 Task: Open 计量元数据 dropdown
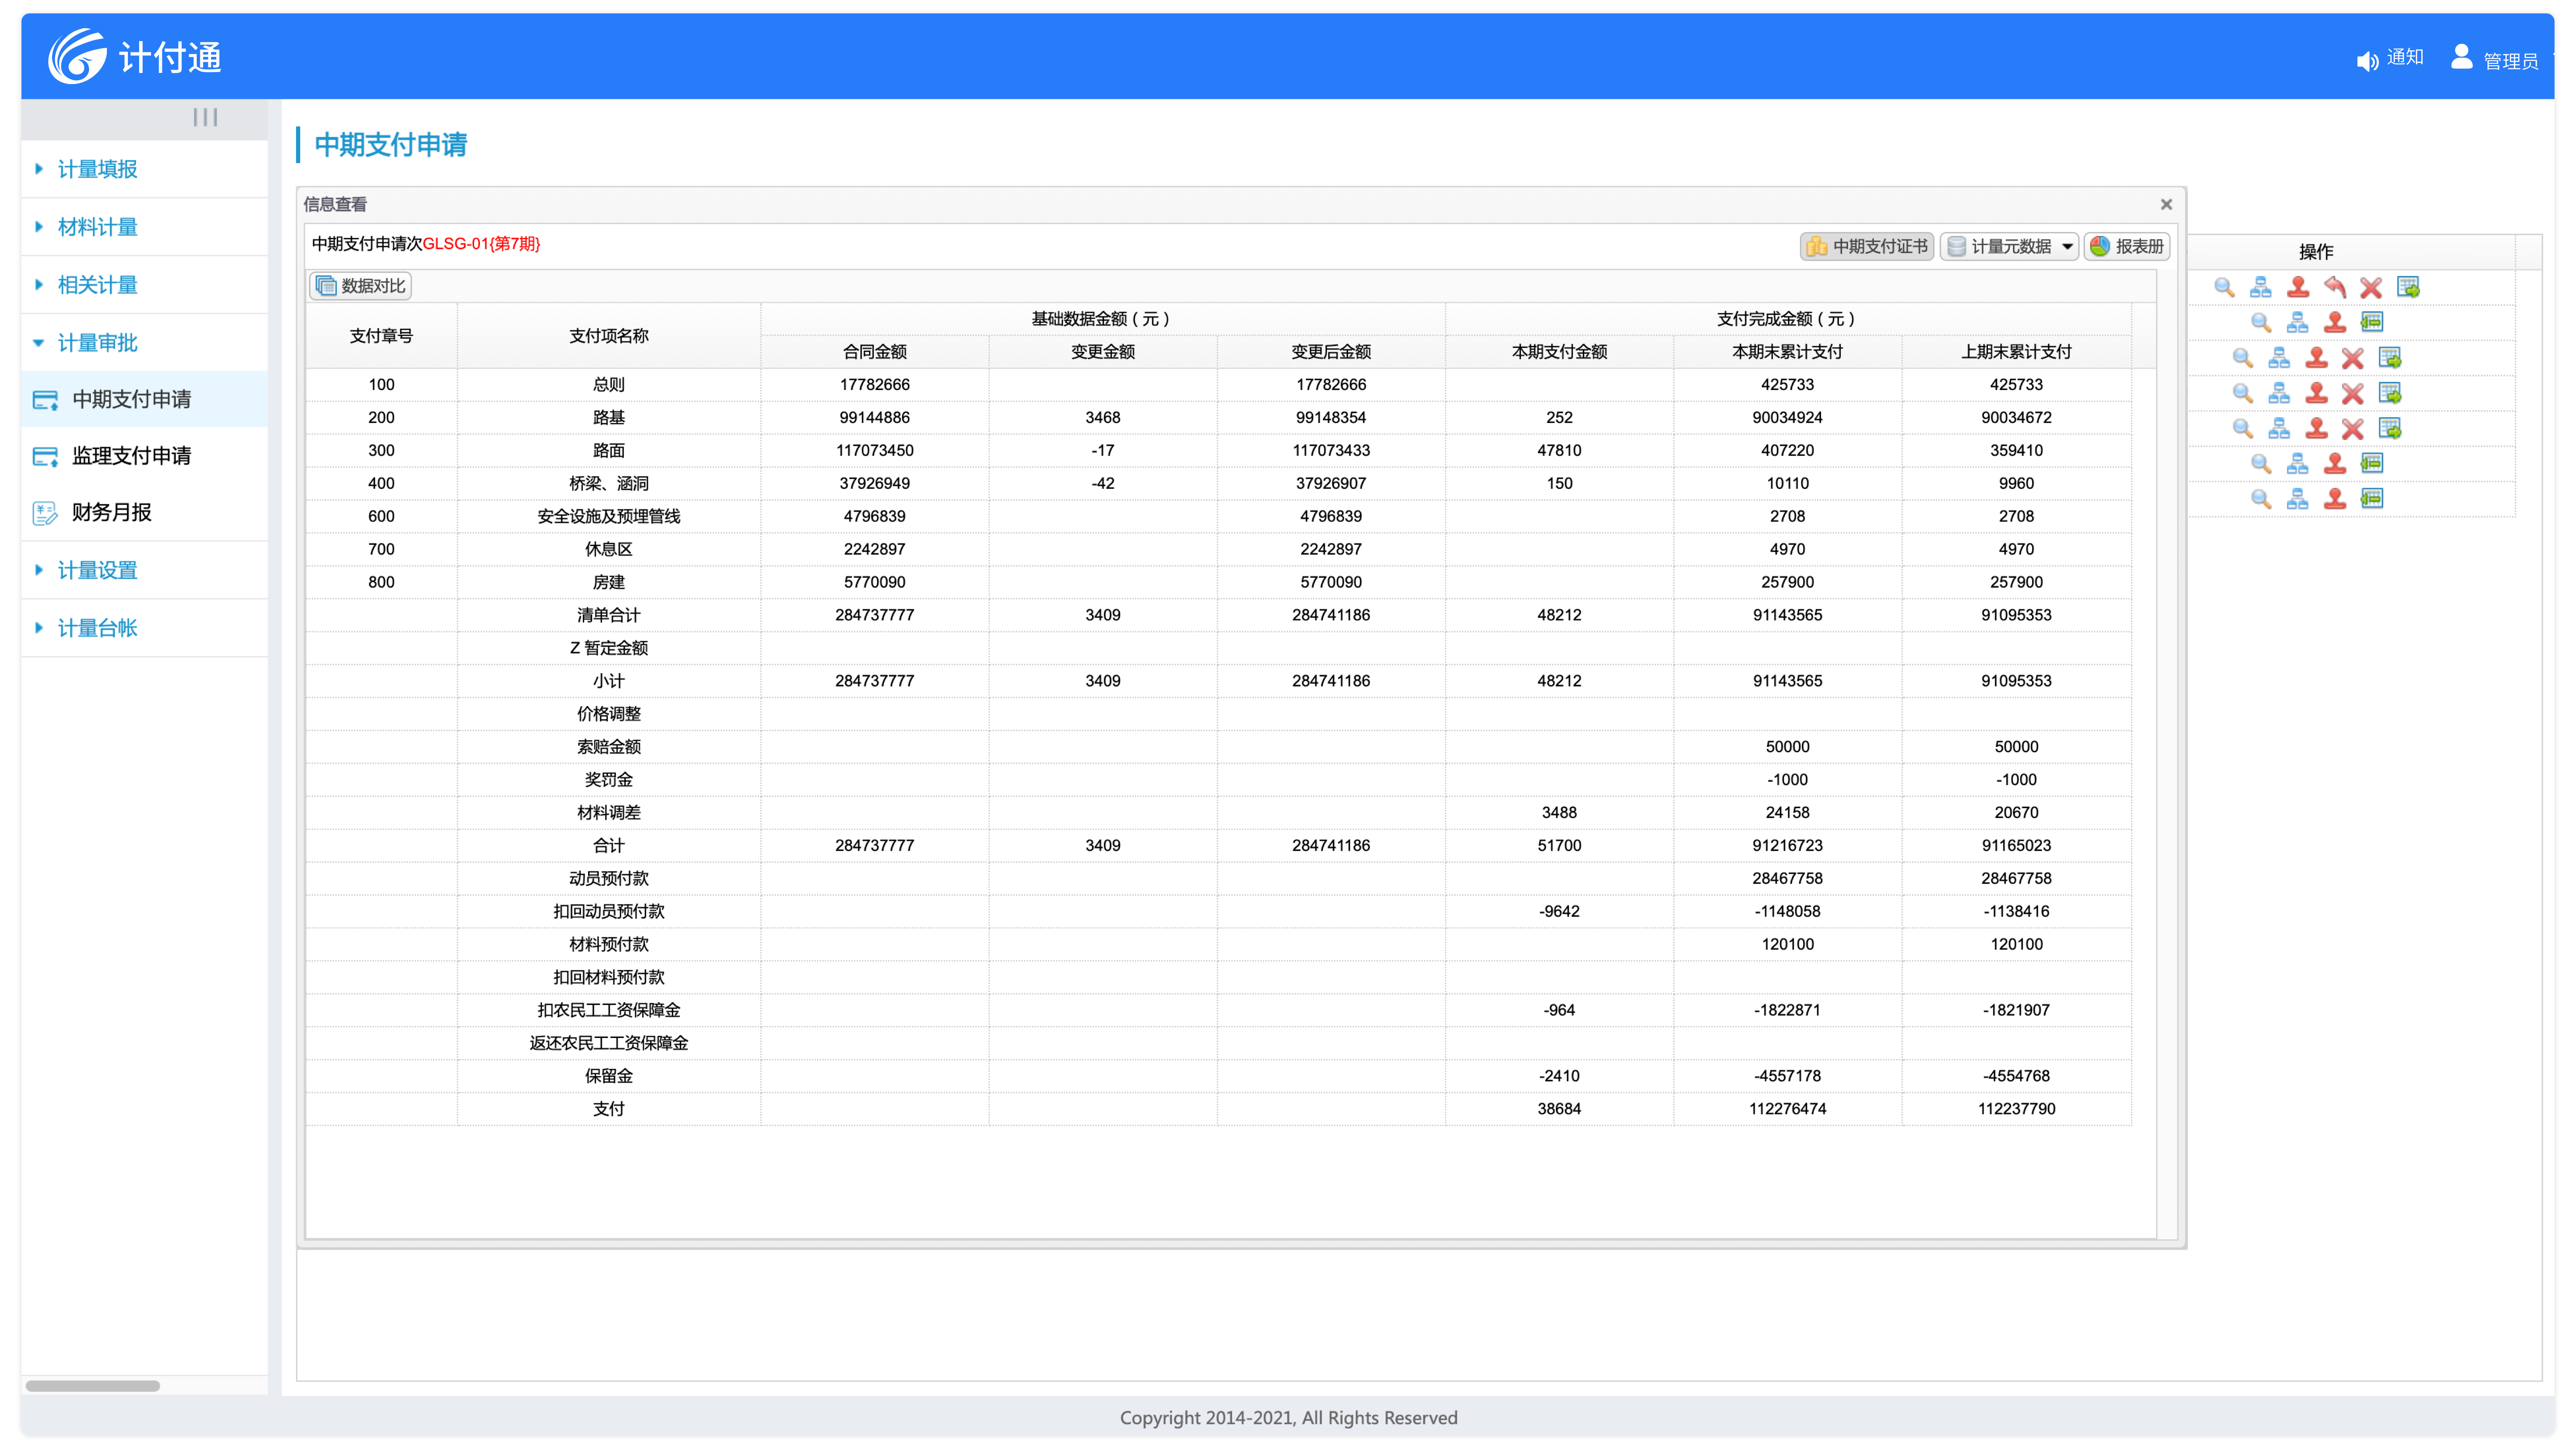tap(2010, 246)
